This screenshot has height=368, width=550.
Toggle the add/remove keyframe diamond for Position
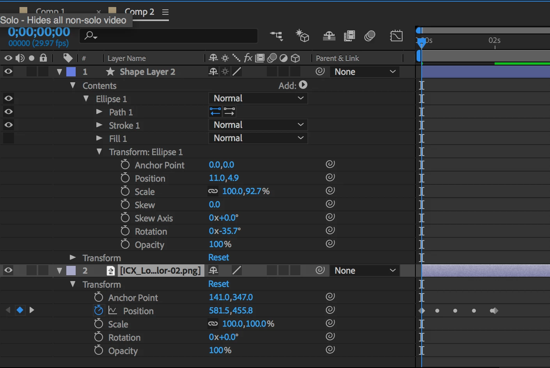tap(20, 310)
